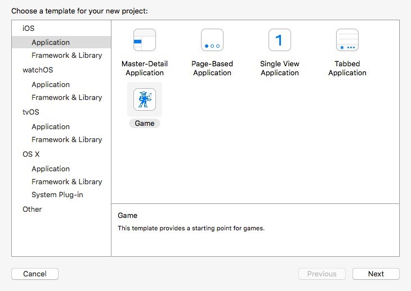The width and height of the screenshot is (411, 291).
Task: Open Framework & Library under tvOS
Action: 66,139
